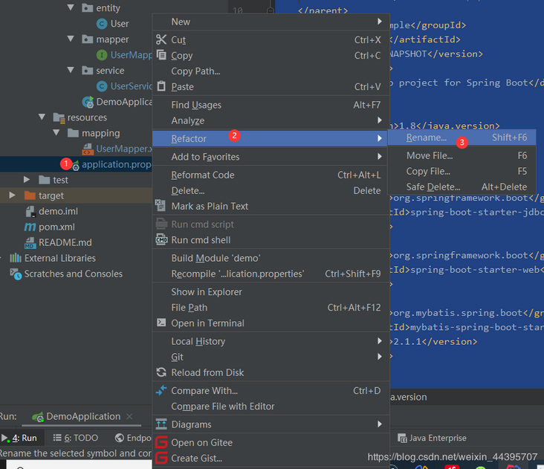Click the Paste clipboard icon
The width and height of the screenshot is (544, 469).
(x=161, y=86)
